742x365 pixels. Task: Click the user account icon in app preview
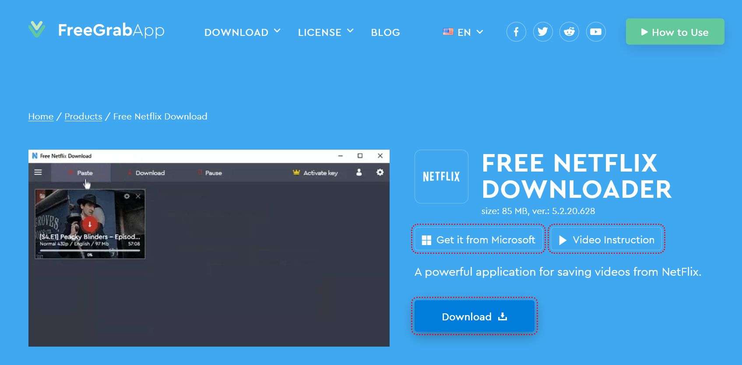coord(359,172)
